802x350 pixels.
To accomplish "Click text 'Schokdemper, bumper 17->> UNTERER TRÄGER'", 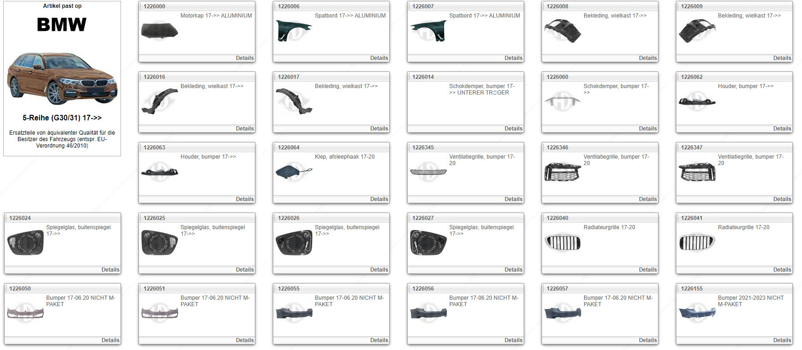I will [x=482, y=89].
